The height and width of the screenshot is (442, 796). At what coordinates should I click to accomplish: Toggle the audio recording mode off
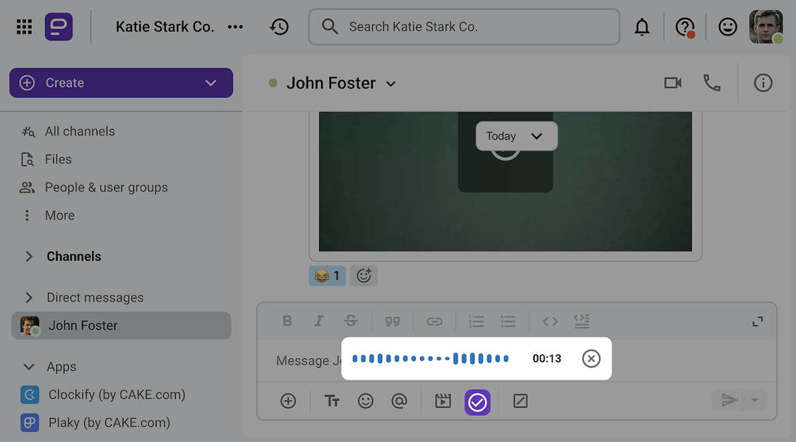click(477, 401)
